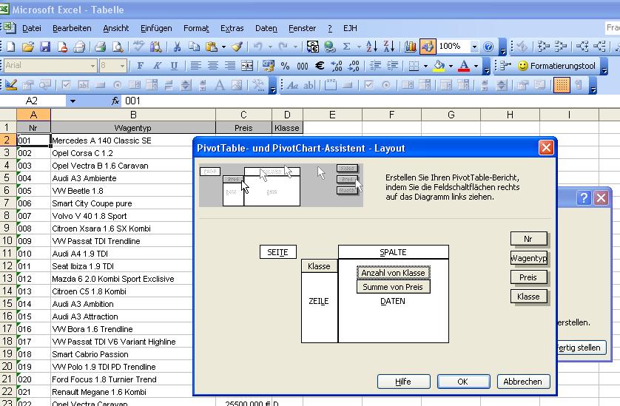
Task: Click the AutoSum sigma icon
Action: (346, 47)
